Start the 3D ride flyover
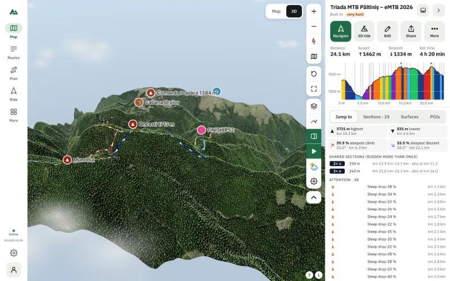 (x=364, y=31)
